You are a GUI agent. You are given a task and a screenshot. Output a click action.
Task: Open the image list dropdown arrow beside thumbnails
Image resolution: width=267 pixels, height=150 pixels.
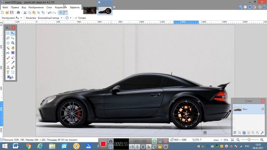[114, 7]
